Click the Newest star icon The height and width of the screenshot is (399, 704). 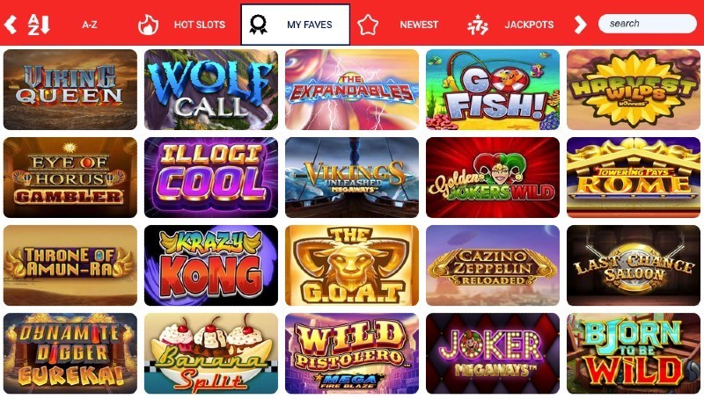pos(368,25)
